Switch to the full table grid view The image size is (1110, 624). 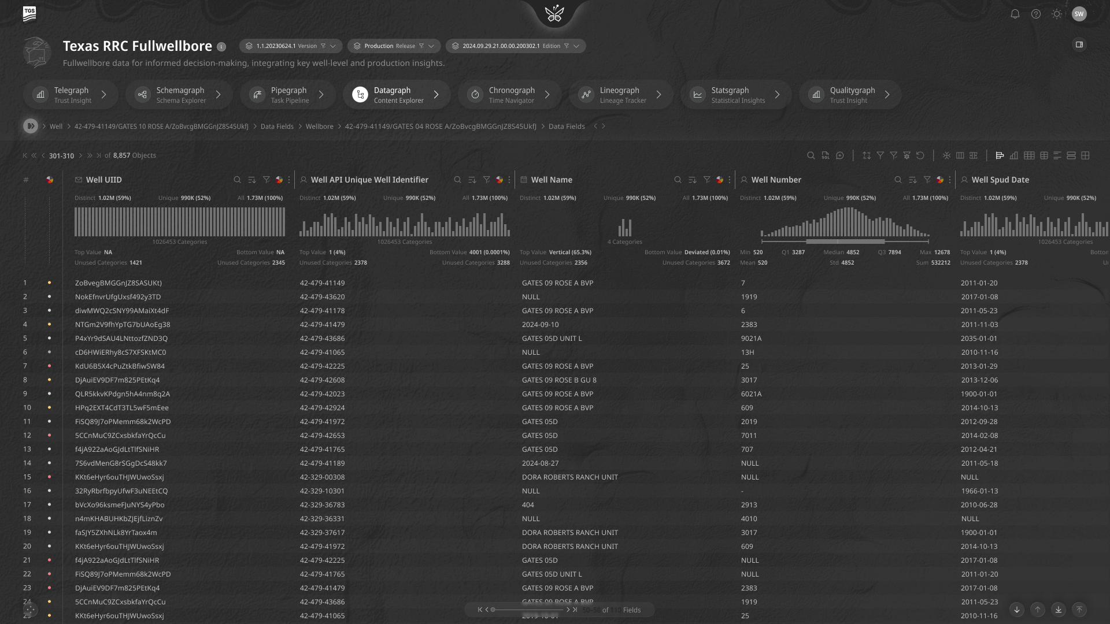pyautogui.click(x=1029, y=155)
